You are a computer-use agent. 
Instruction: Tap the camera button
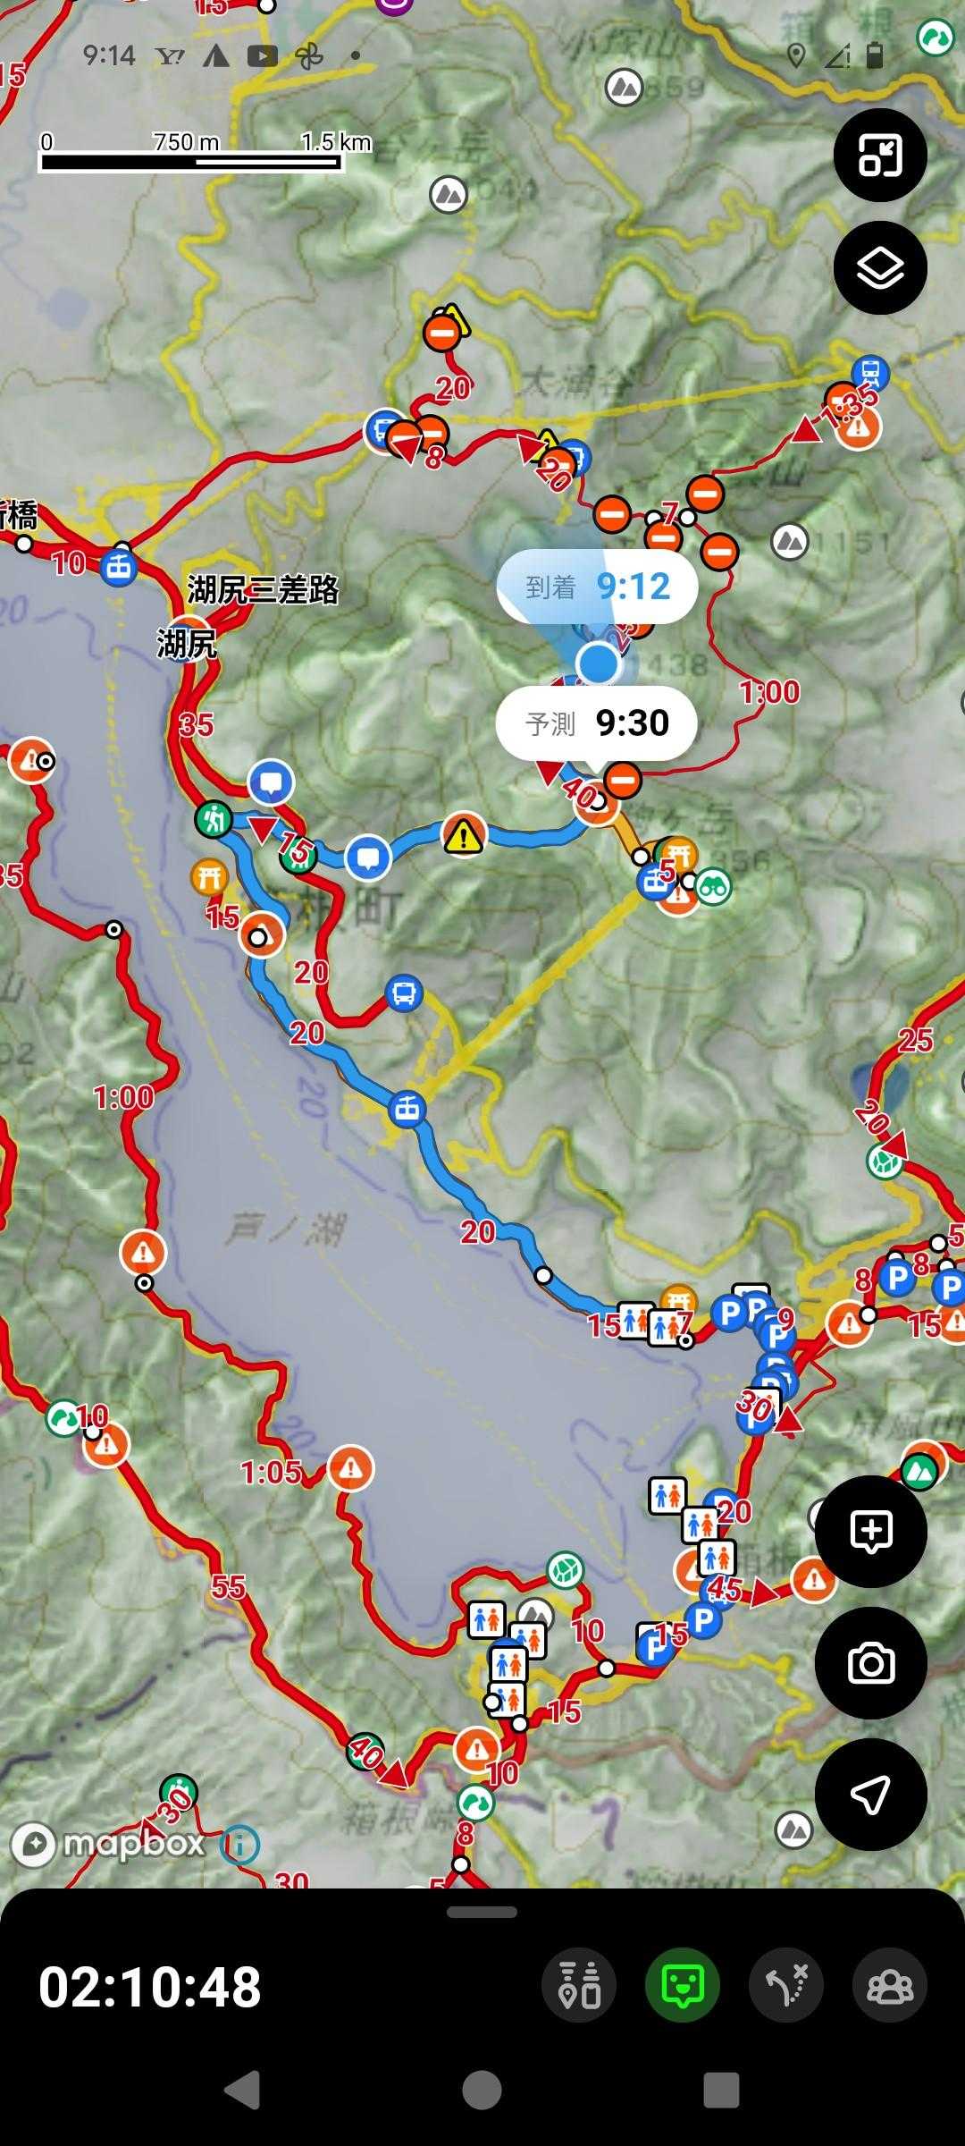point(871,1663)
